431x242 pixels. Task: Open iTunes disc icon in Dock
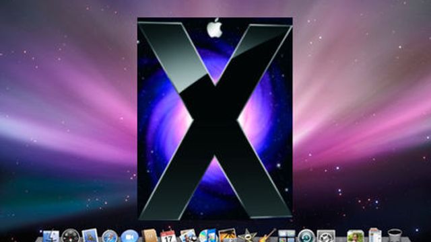pyautogui.click(x=208, y=236)
